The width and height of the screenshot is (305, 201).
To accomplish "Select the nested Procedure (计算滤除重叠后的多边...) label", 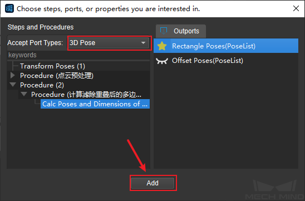I will [x=86, y=95].
